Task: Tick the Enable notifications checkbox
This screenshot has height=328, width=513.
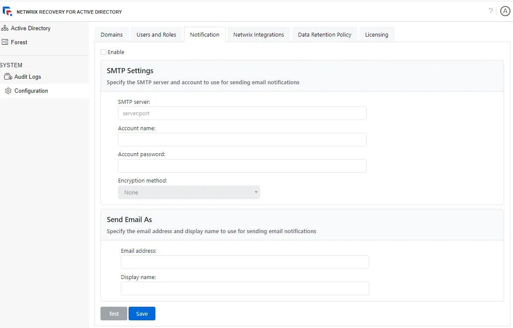Action: 103,52
